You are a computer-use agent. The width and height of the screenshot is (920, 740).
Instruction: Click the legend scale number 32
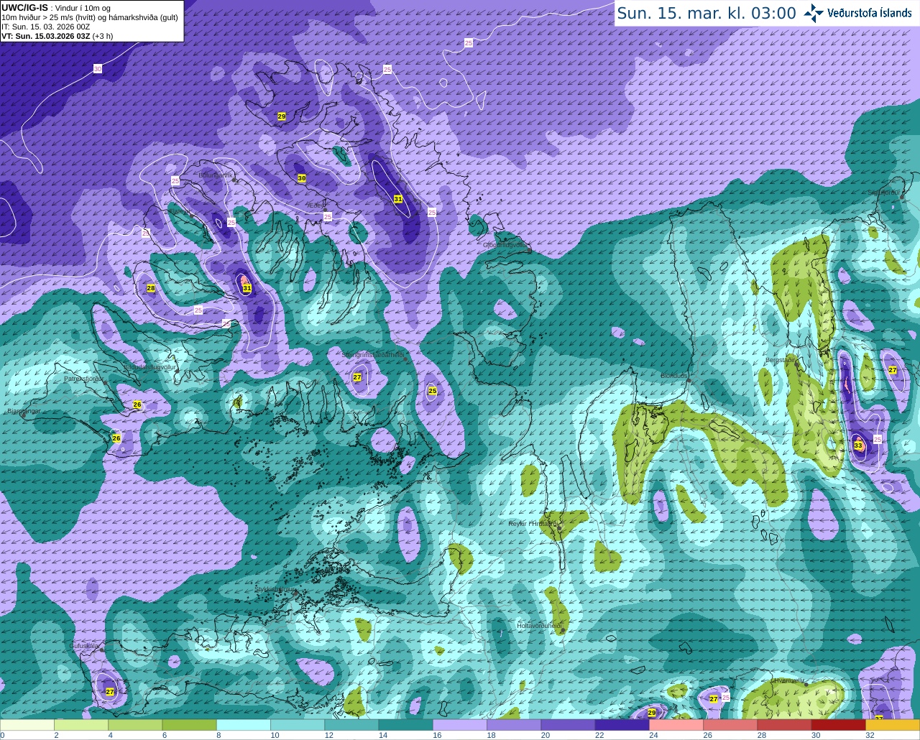coord(870,735)
